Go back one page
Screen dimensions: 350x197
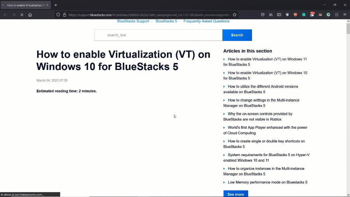(x=5, y=15)
